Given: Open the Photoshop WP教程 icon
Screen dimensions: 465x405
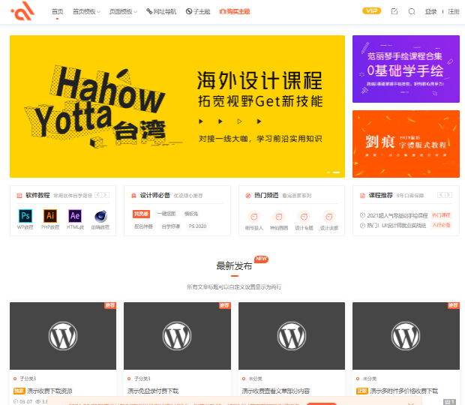Looking at the screenshot, I should (25, 215).
